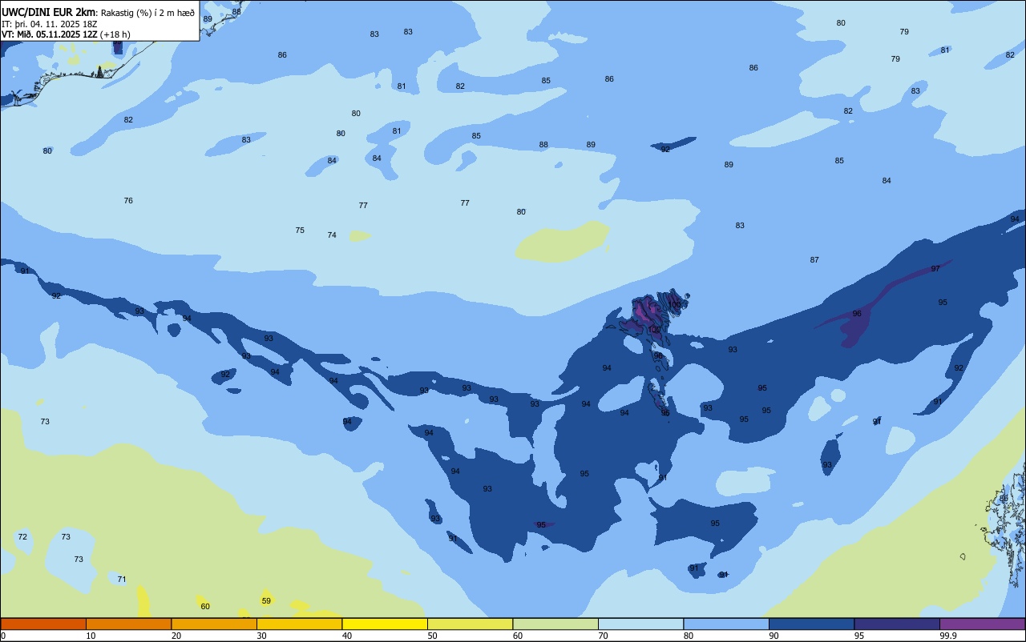
Task: Click the humidity value '75' on map
Action: coord(300,231)
